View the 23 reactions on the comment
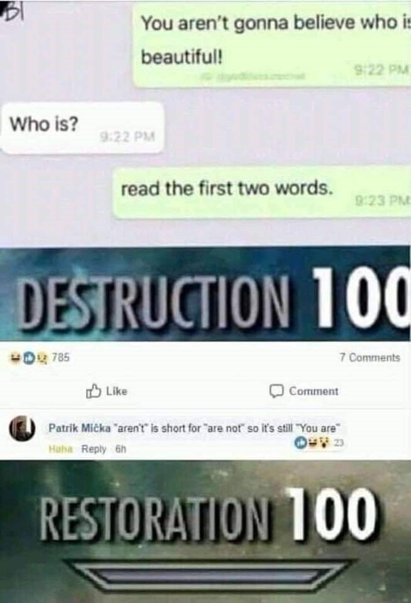 (339, 443)
